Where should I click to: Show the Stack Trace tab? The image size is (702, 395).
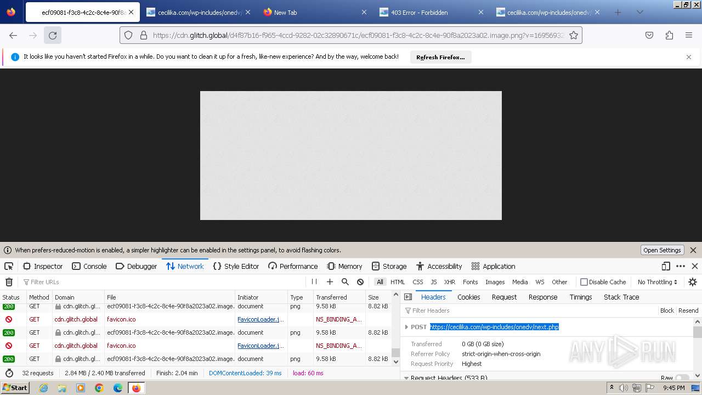(x=621, y=297)
